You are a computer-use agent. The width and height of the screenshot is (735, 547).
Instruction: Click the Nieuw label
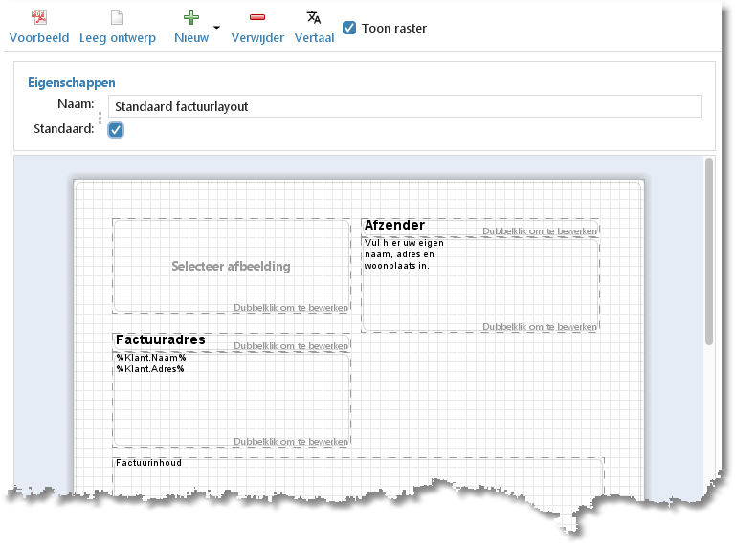point(191,38)
